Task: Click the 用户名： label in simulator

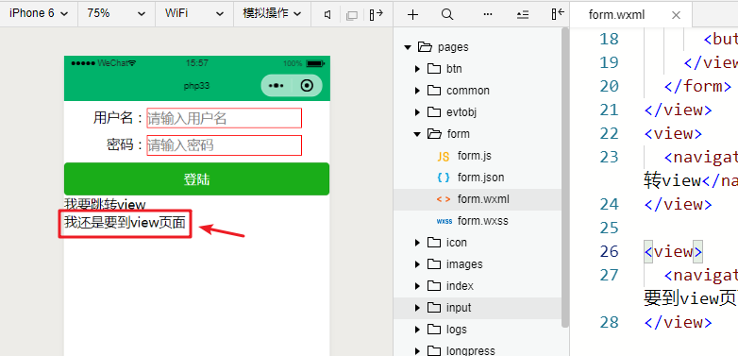Action: point(118,118)
